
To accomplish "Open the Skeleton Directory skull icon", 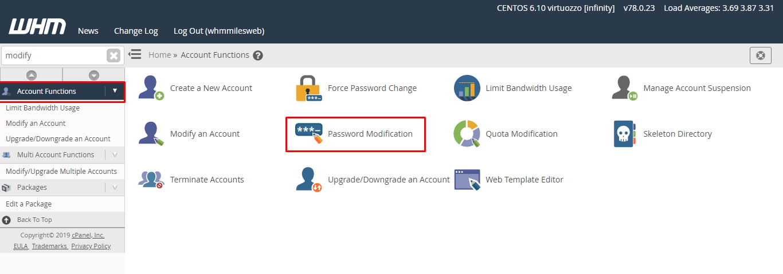I will click(x=624, y=134).
